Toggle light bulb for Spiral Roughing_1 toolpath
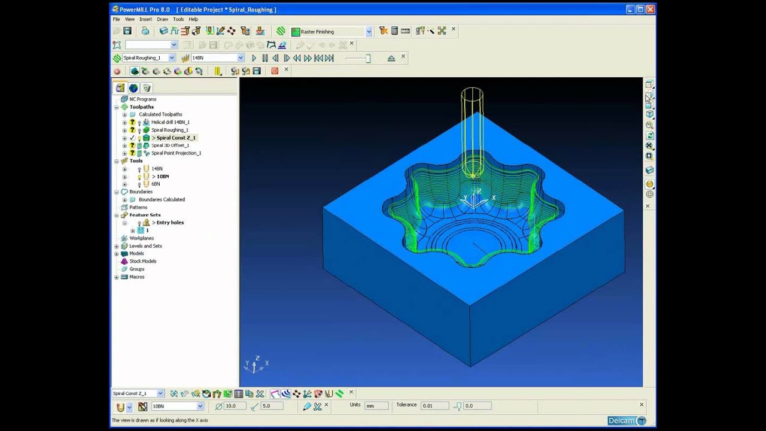This screenshot has height=431, width=766. [139, 130]
